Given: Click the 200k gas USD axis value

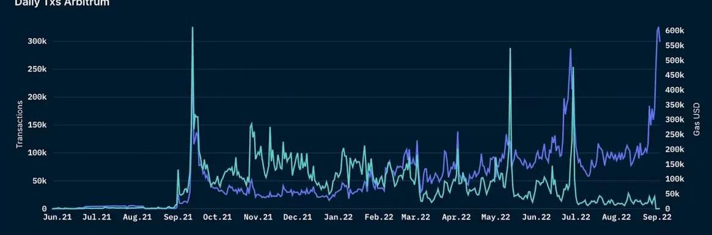Looking at the screenshot, I should (x=675, y=150).
